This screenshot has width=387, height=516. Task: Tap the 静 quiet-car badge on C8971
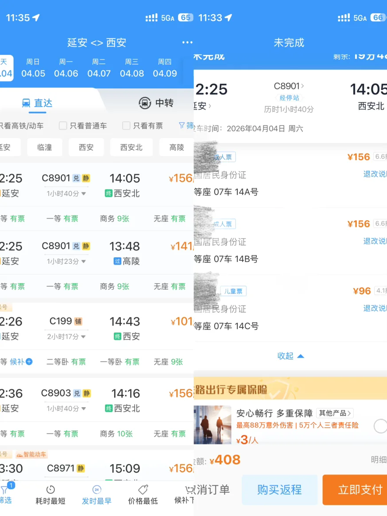tap(81, 468)
